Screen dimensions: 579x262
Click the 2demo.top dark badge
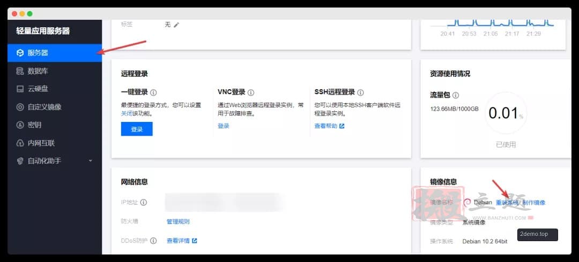[x=538, y=234]
